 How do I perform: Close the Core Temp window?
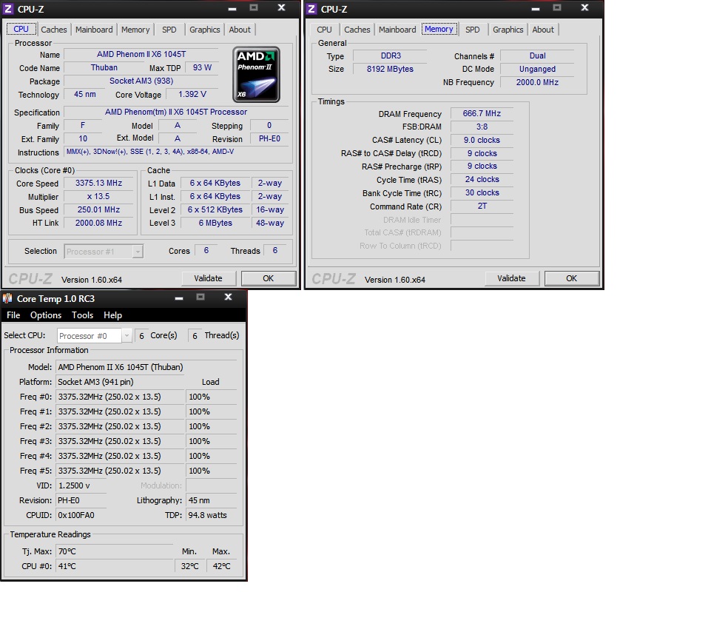coord(228,297)
